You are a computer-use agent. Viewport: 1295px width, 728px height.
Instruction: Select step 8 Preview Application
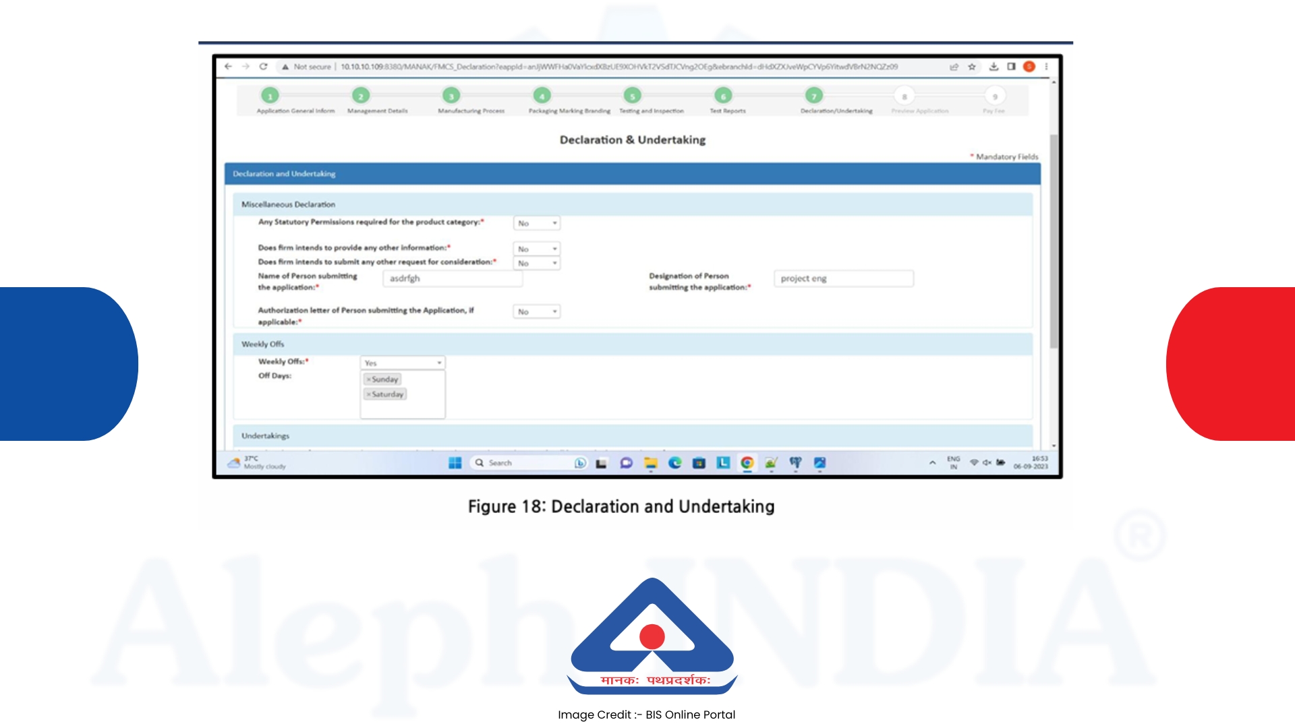pos(904,96)
